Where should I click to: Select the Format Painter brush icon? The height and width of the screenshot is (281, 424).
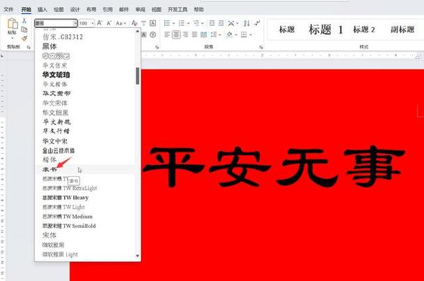click(24, 38)
